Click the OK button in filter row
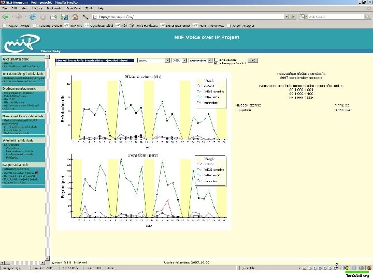 pyautogui.click(x=252, y=60)
